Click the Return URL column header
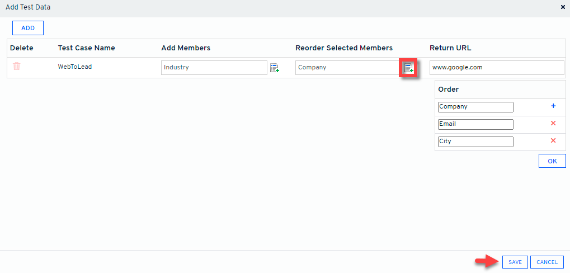Viewport: 570px width, 273px height. [450, 48]
